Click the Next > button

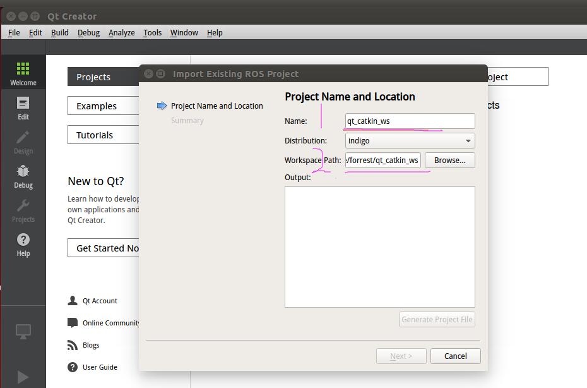point(401,356)
